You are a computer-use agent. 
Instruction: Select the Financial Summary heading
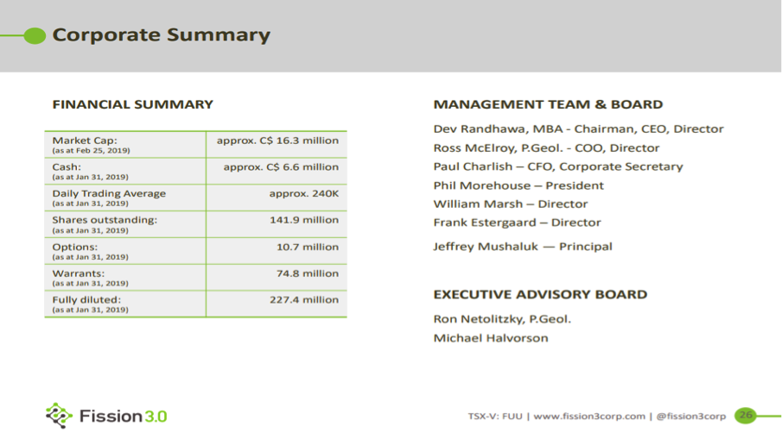[132, 104]
